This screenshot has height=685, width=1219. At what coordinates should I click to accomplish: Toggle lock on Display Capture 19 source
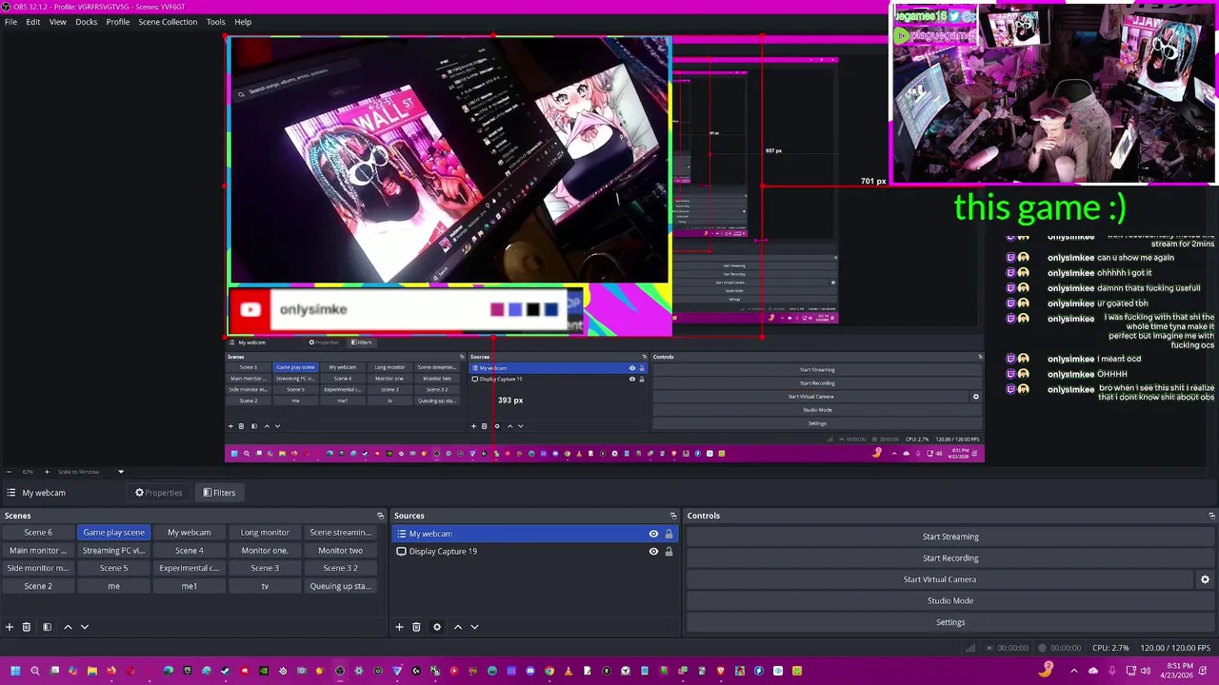pos(669,552)
